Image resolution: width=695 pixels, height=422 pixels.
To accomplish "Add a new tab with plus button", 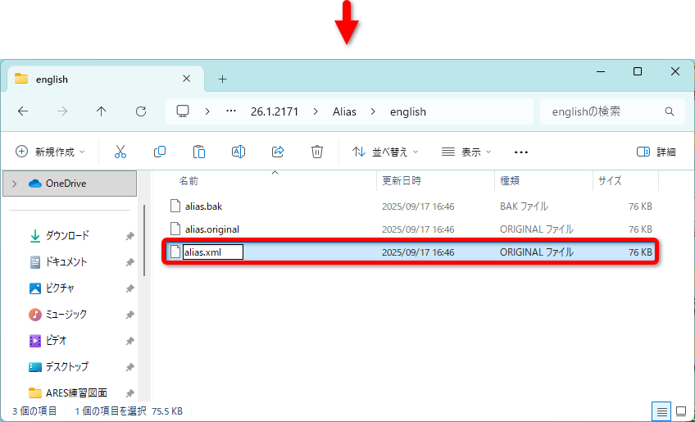I will click(x=222, y=79).
